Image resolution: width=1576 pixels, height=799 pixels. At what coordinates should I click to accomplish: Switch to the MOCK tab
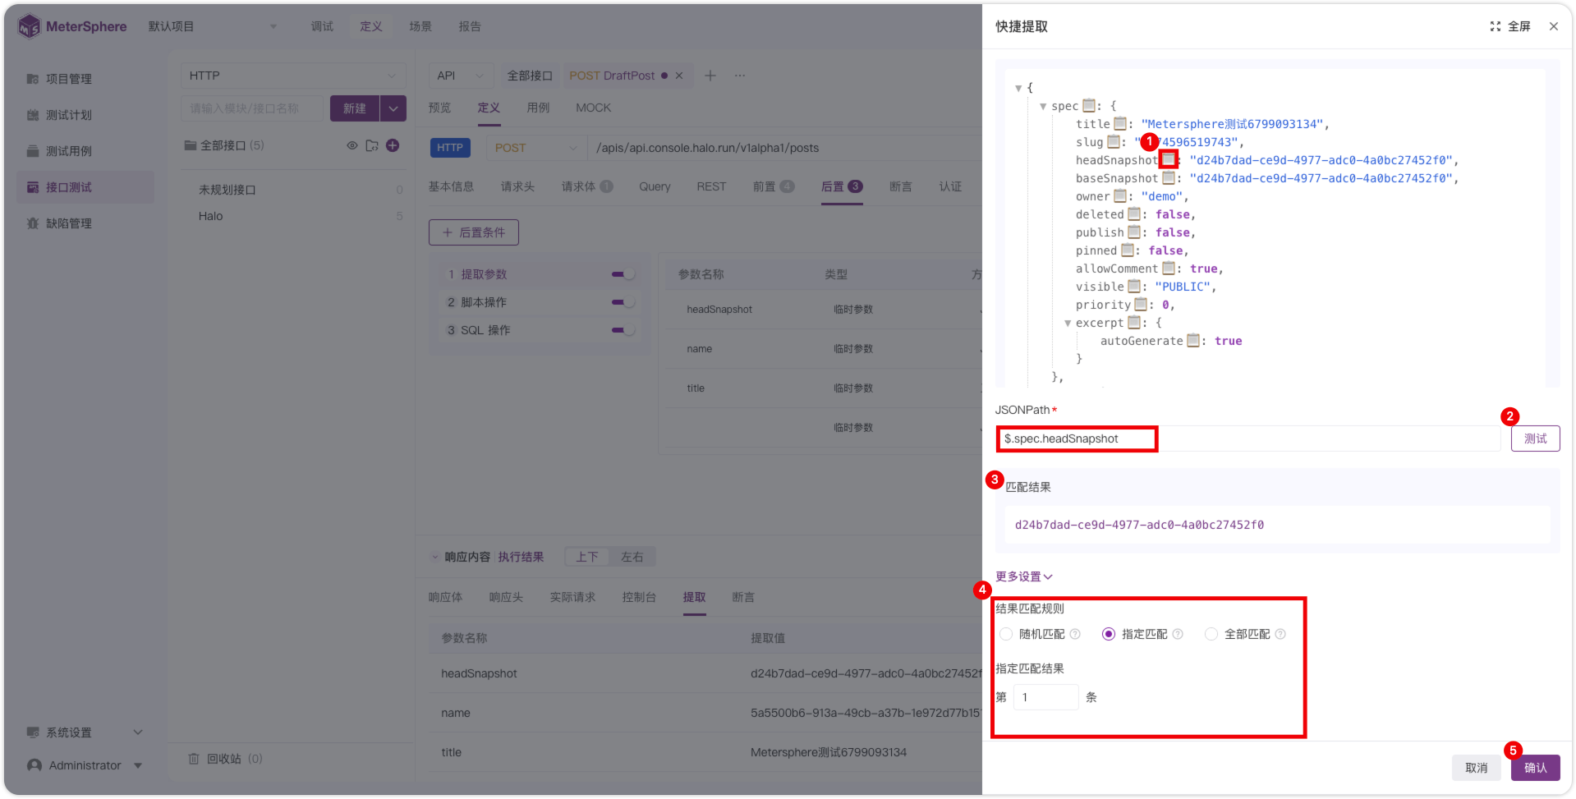[x=593, y=108]
